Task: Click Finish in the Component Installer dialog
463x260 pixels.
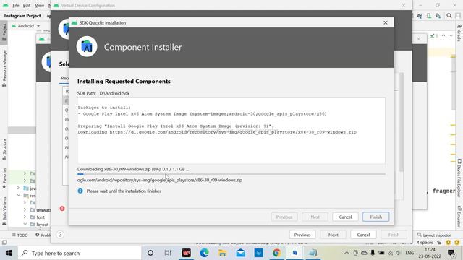Action: [x=375, y=217]
